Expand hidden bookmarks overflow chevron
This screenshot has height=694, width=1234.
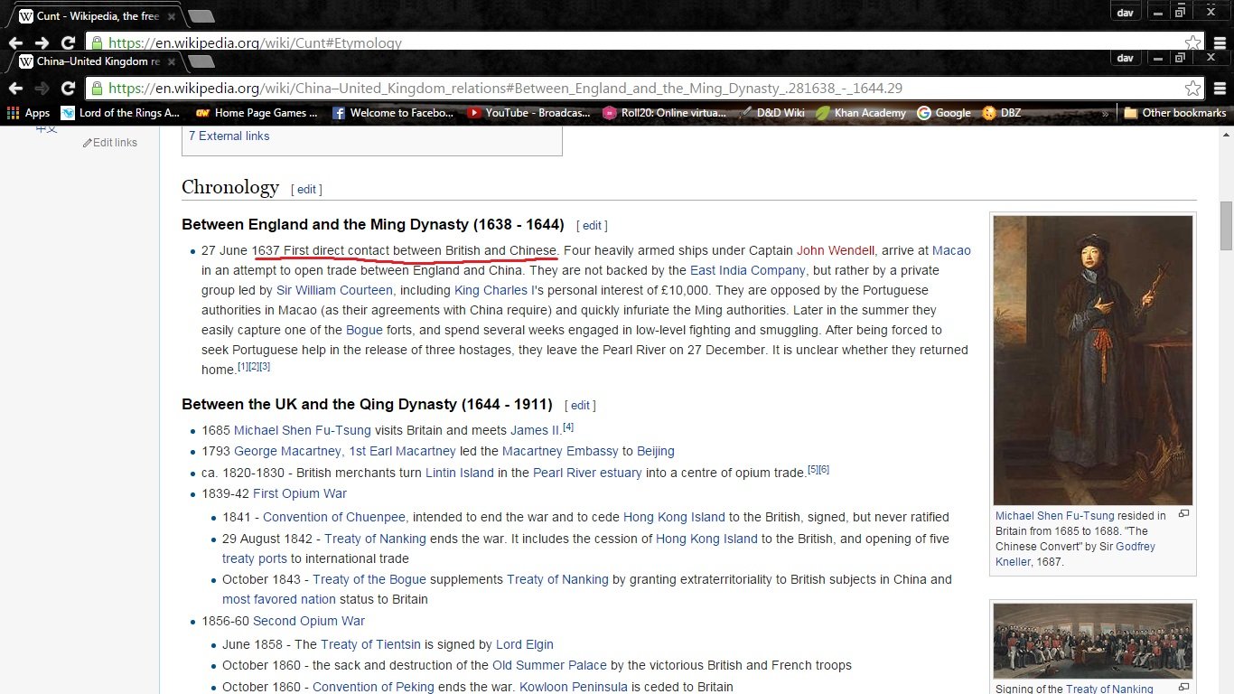[1106, 114]
